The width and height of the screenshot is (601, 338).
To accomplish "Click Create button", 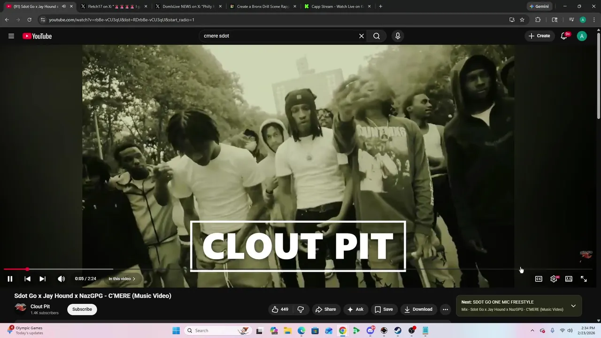I will click(x=539, y=36).
